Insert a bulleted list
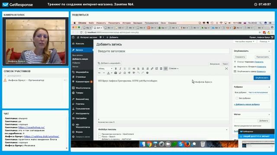 coord(125,68)
